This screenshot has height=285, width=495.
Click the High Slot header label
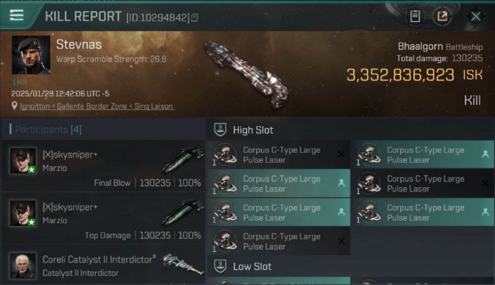(253, 130)
